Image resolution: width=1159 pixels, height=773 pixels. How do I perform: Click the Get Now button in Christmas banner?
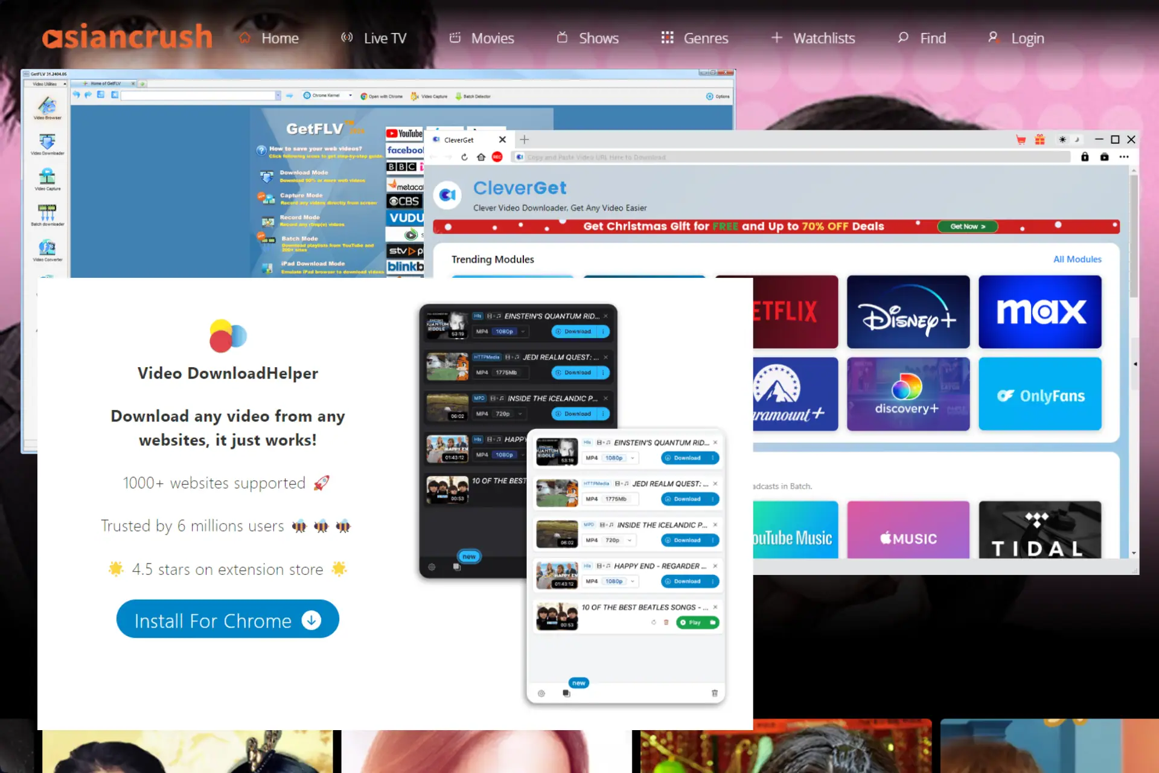pyautogui.click(x=968, y=226)
